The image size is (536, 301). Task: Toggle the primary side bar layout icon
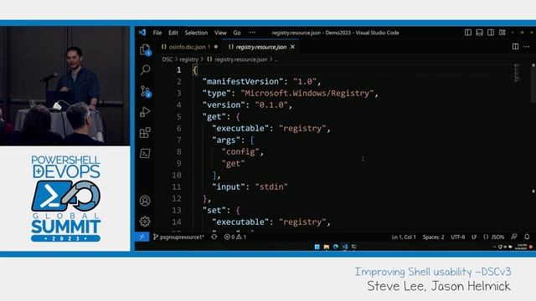pyautogui.click(x=468, y=33)
